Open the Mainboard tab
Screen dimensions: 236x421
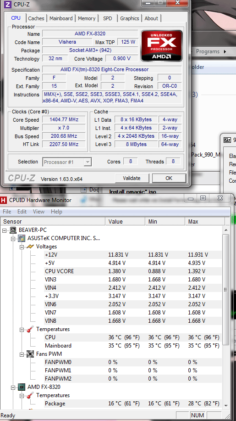(x=61, y=18)
